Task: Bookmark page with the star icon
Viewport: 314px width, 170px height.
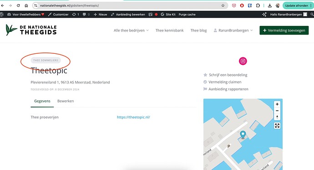Action: point(223,5)
